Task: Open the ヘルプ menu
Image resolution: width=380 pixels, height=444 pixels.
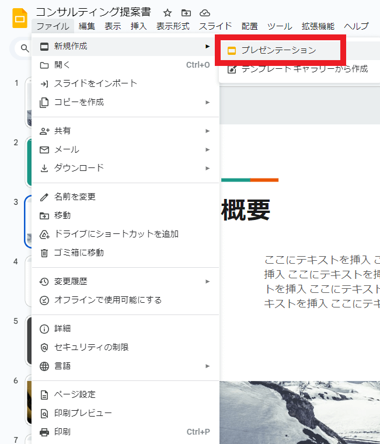Action: pos(357,26)
